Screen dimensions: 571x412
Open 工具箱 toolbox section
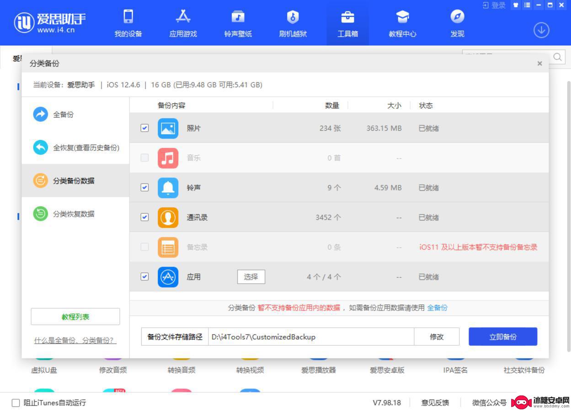tap(347, 23)
